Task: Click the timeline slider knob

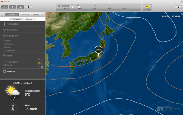Action: point(79,7)
